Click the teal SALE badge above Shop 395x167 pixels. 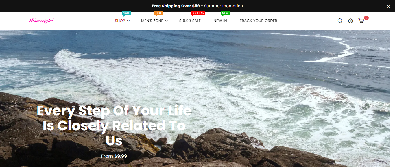[x=127, y=13]
